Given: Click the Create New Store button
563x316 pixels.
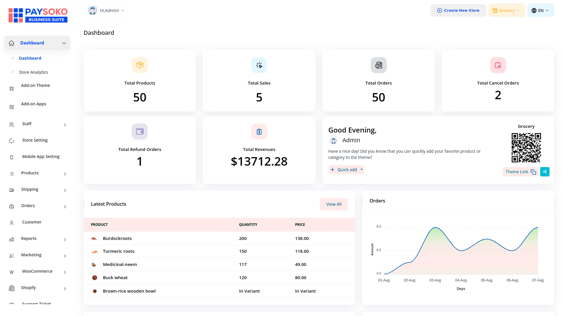Looking at the screenshot, I should click(x=458, y=11).
